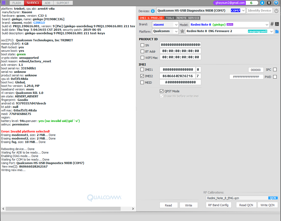The height and width of the screenshot is (221, 281).
Task: Open the hamburger menu icon
Action: pyautogui.click(x=4, y=3)
